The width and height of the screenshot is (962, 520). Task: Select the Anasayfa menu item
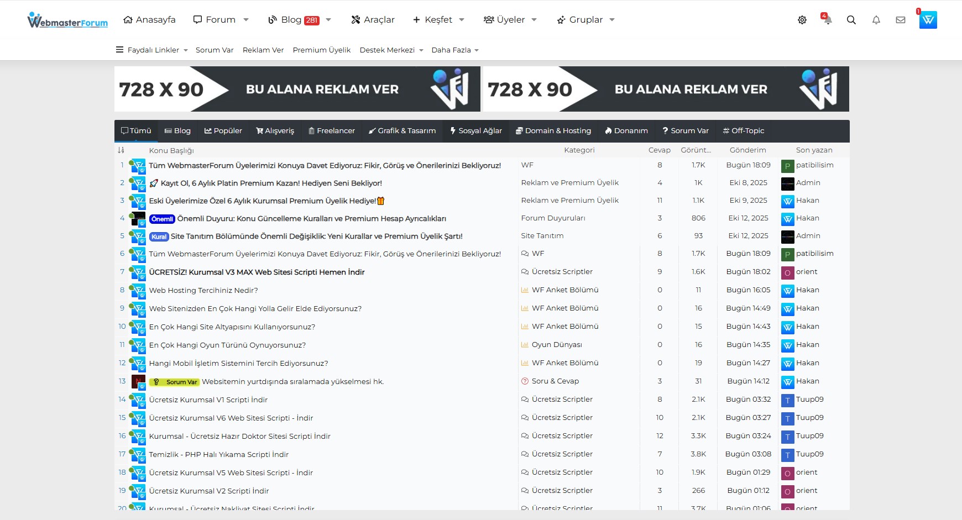pyautogui.click(x=150, y=19)
